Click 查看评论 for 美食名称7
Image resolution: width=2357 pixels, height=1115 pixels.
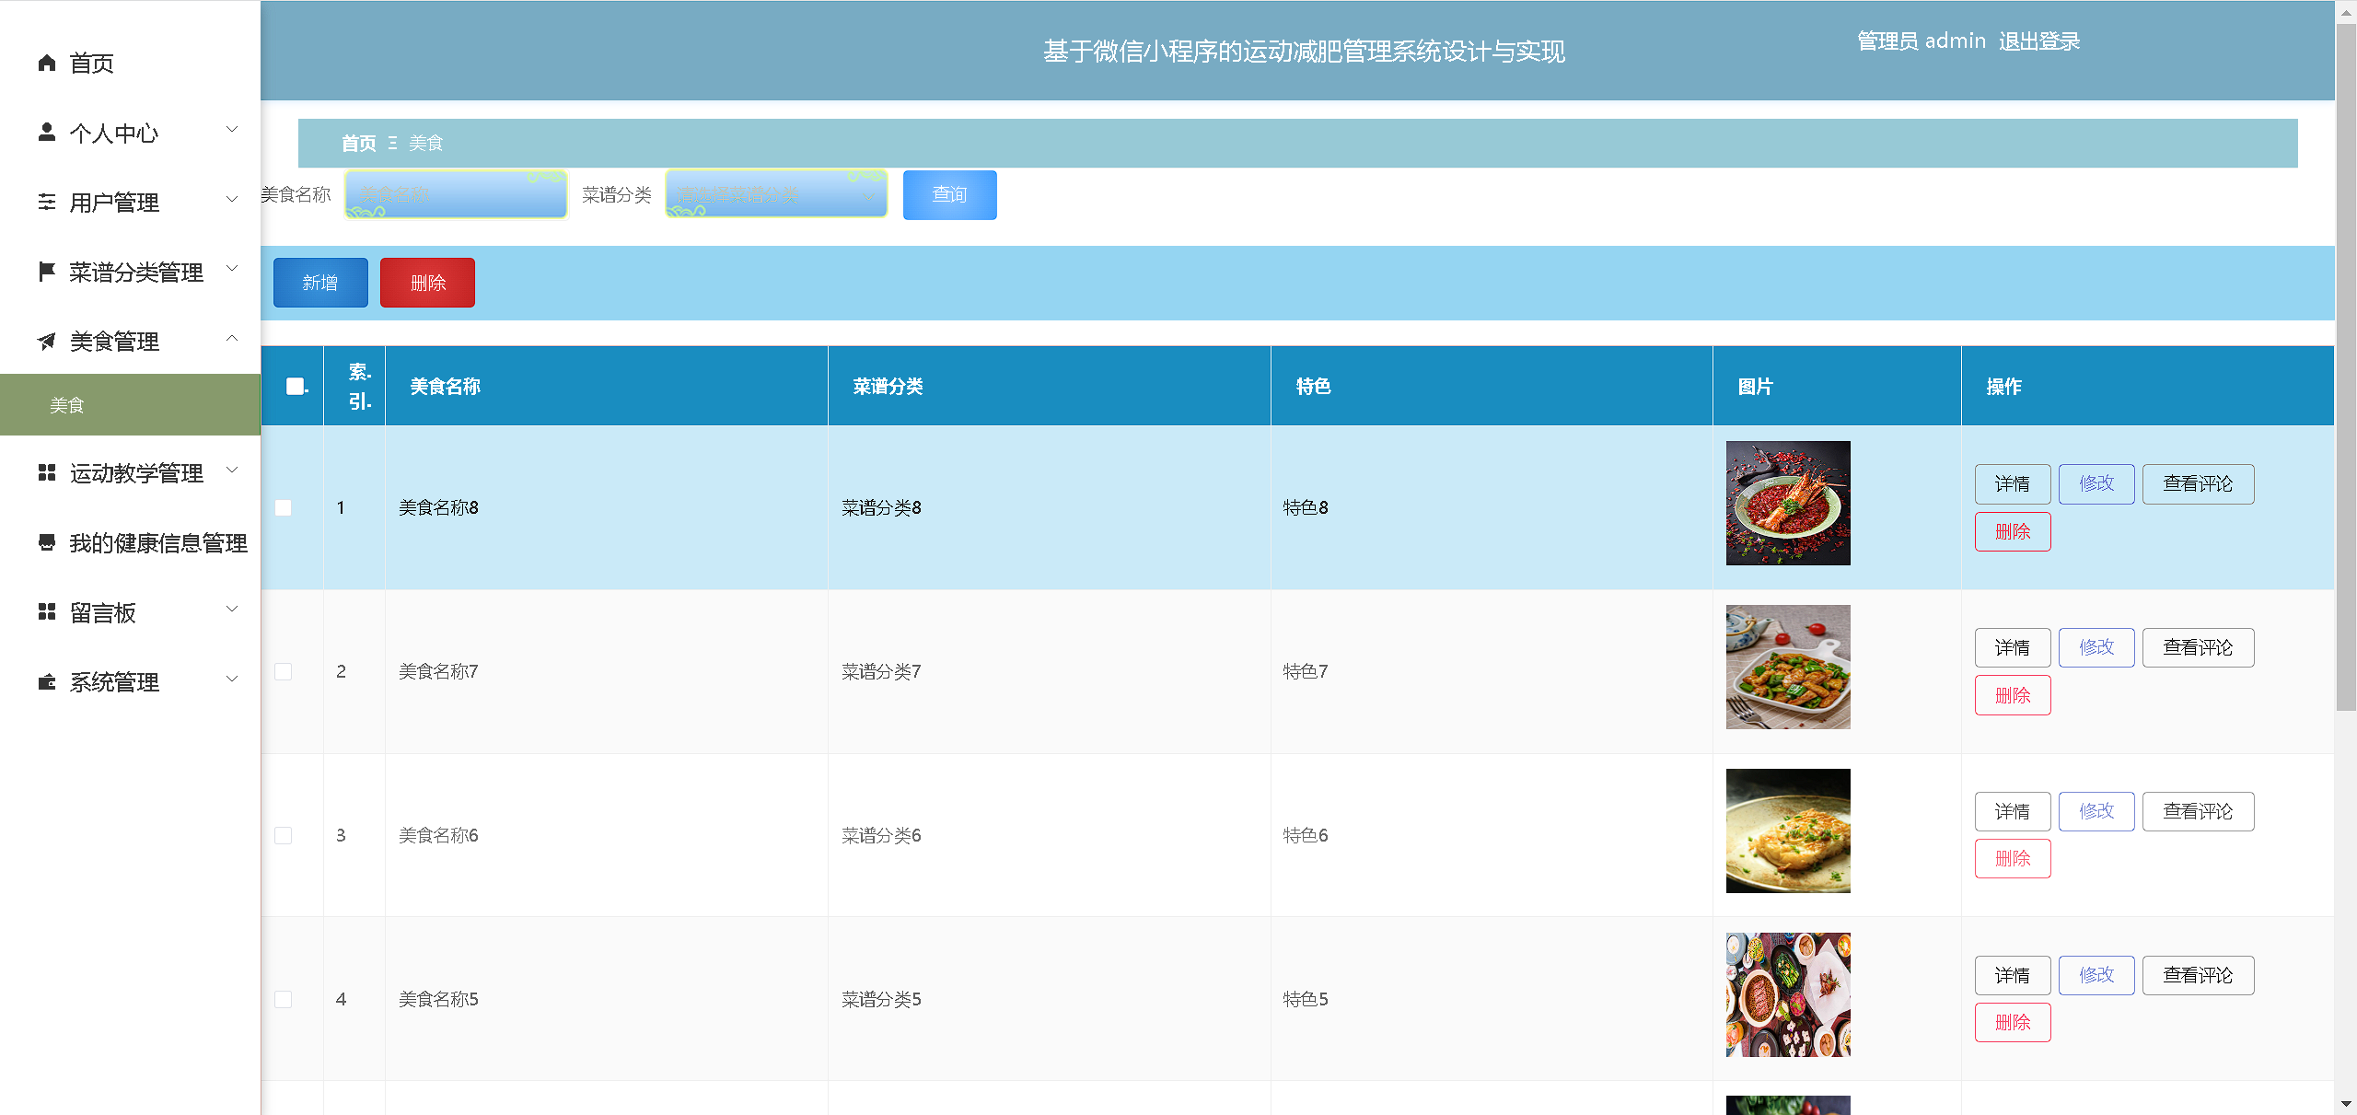click(x=2197, y=647)
